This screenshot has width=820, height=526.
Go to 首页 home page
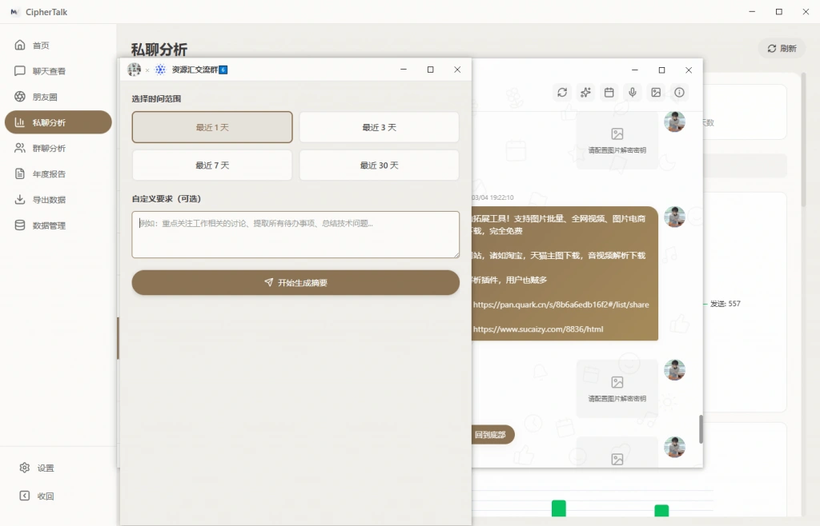click(45, 45)
